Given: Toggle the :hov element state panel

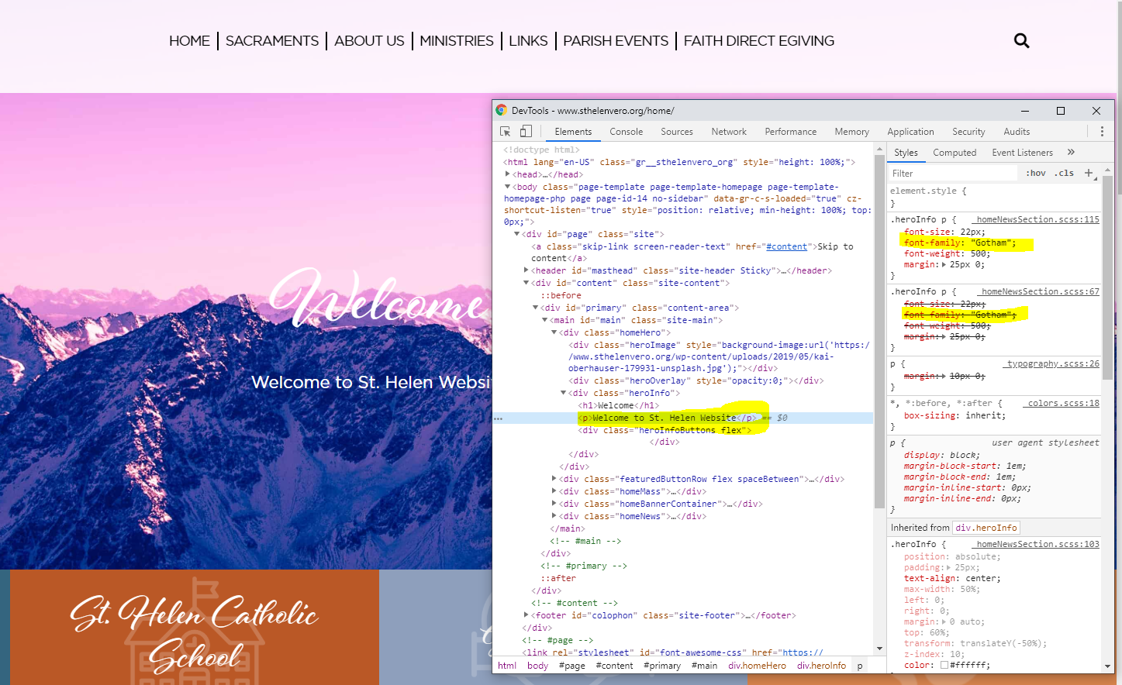Looking at the screenshot, I should (x=1035, y=174).
